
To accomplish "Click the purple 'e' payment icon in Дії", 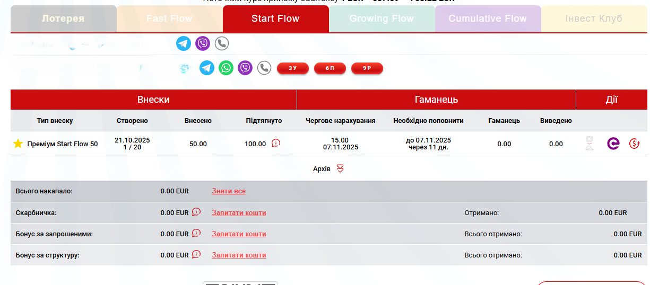I will click(613, 144).
